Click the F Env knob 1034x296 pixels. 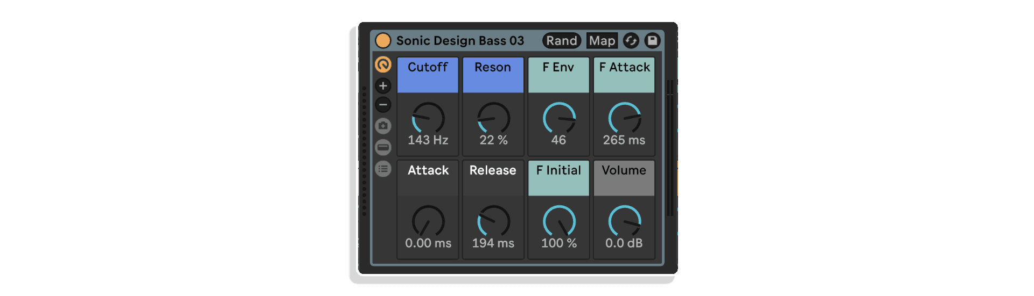pyautogui.click(x=559, y=118)
